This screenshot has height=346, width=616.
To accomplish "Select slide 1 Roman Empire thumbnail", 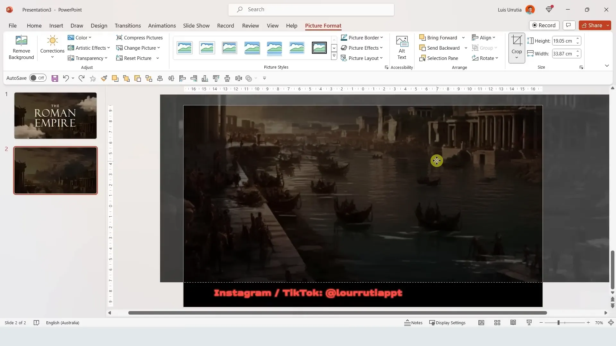I will pyautogui.click(x=55, y=116).
